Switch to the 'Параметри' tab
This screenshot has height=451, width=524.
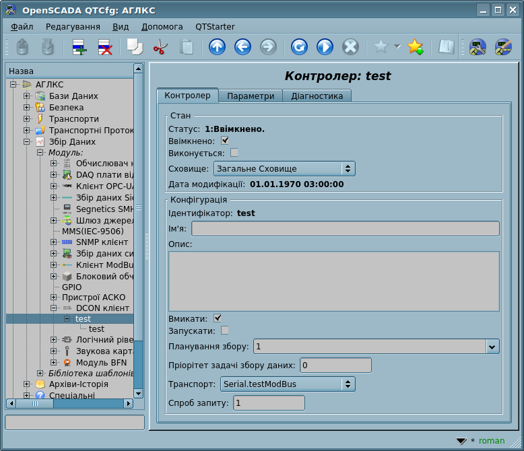251,96
